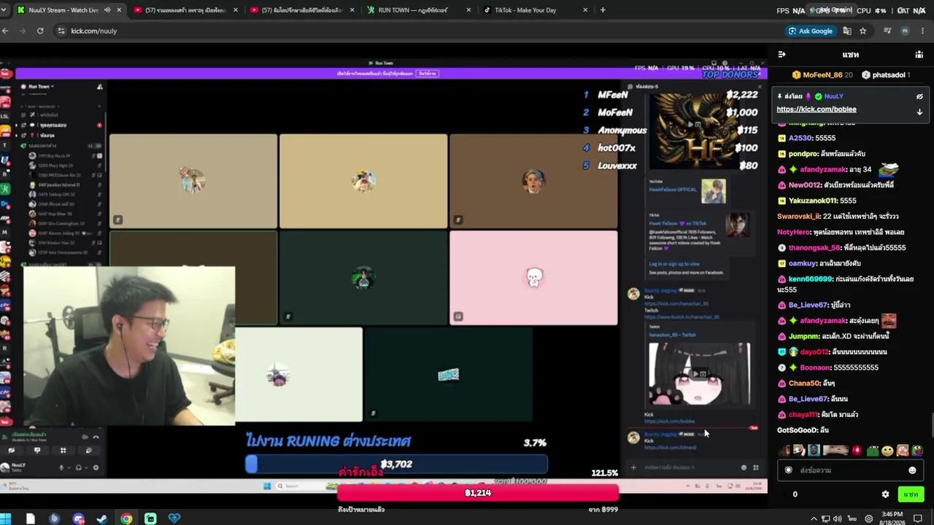This screenshot has width=934, height=525.
Task: Open the translate page icon
Action: pyautogui.click(x=847, y=31)
